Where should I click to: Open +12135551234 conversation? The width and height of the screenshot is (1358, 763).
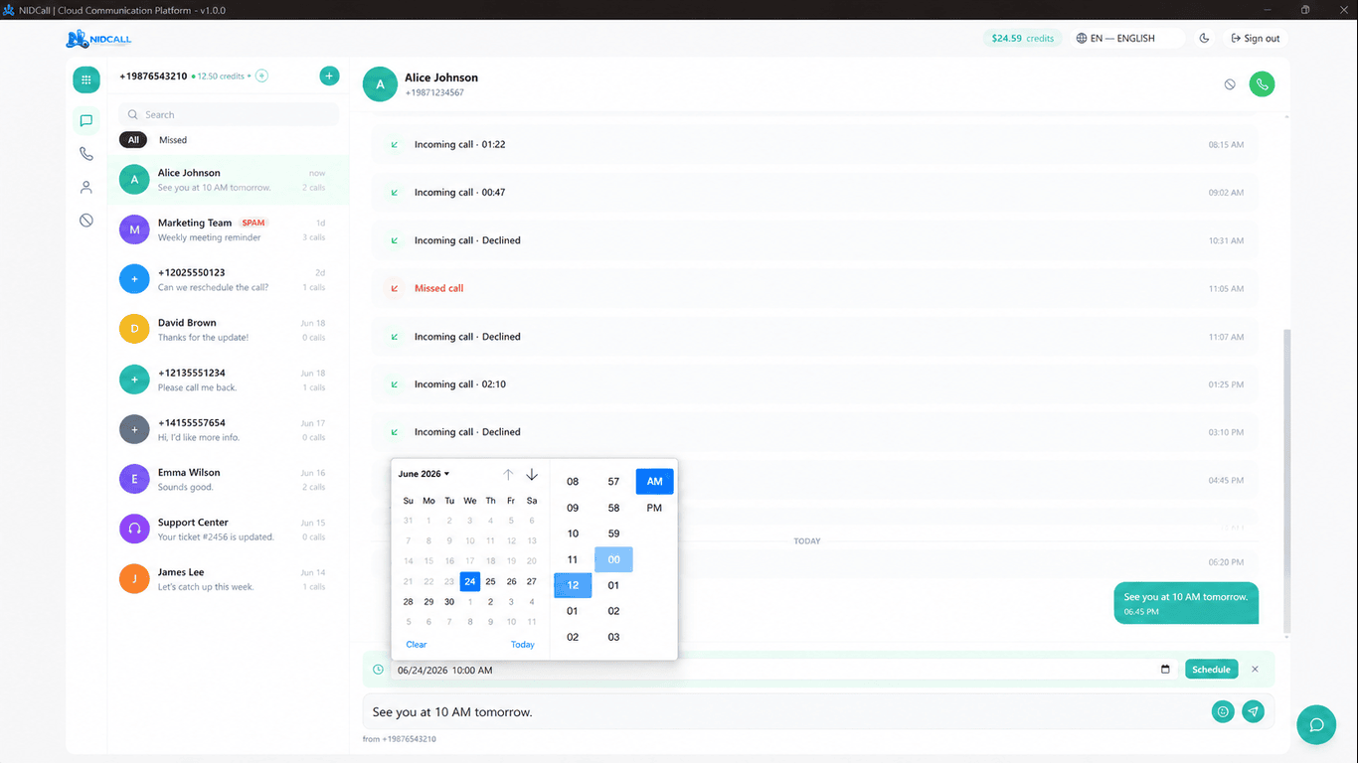point(229,380)
